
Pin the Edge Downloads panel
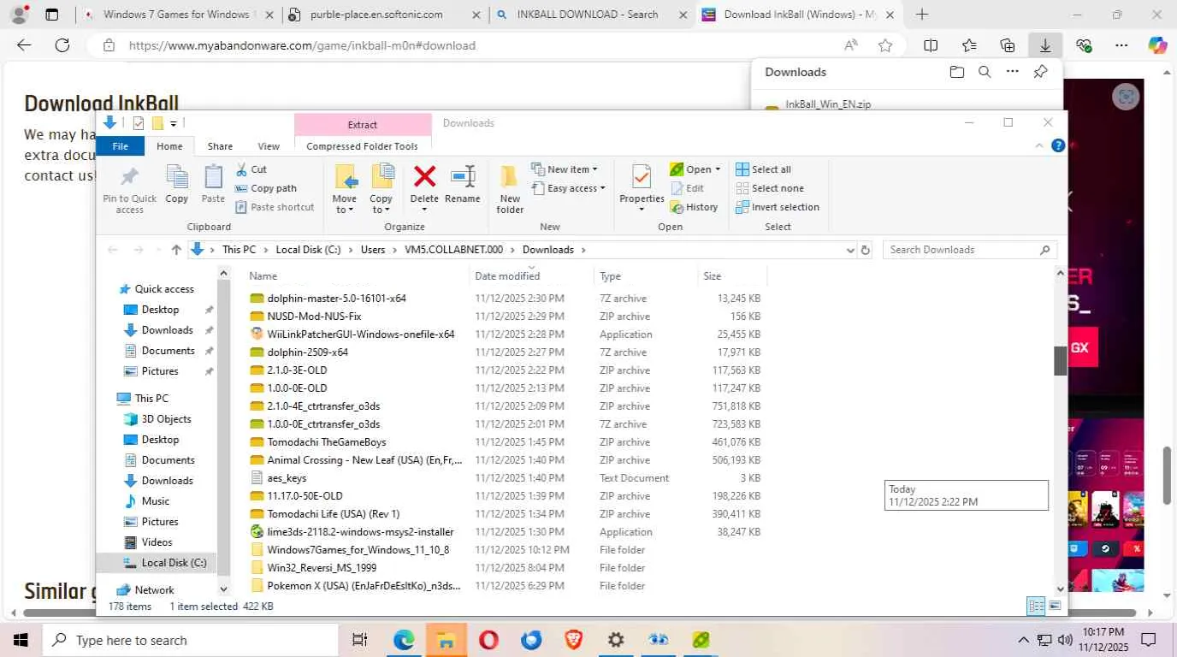[x=1040, y=72]
